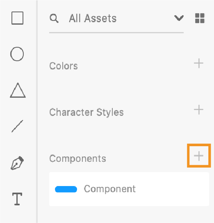This screenshot has height=223, width=214.
Task: Select the Rectangle tool
Action: click(x=17, y=18)
